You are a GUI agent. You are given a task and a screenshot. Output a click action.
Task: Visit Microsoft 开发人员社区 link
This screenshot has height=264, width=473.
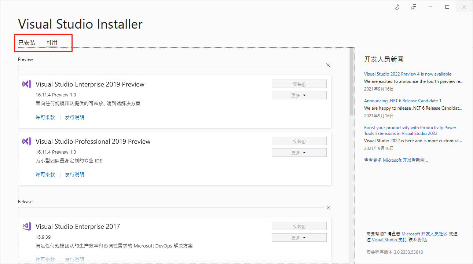(x=425, y=234)
